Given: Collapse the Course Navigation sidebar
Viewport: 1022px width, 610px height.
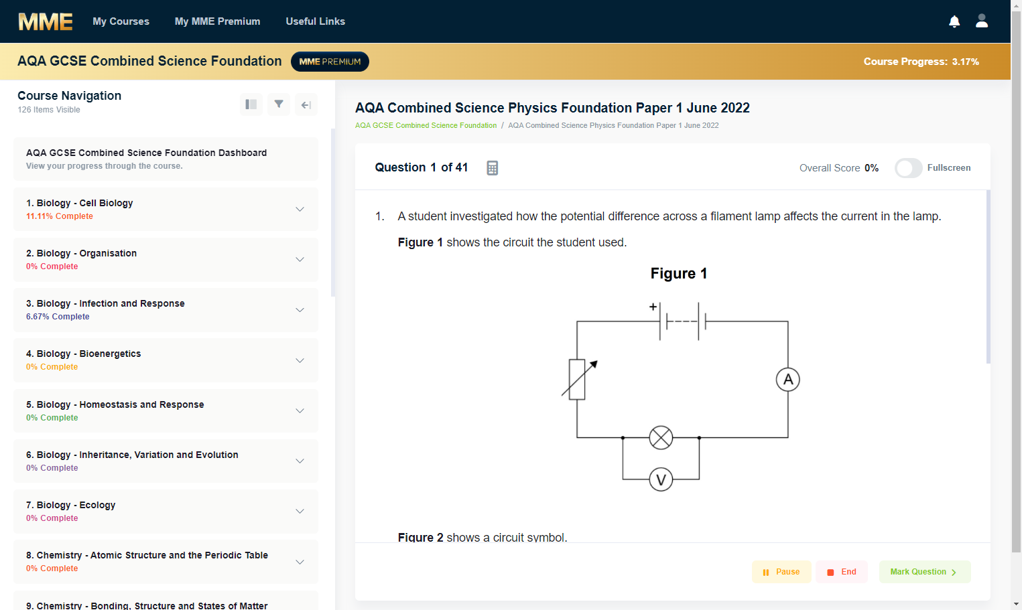Looking at the screenshot, I should click(306, 104).
